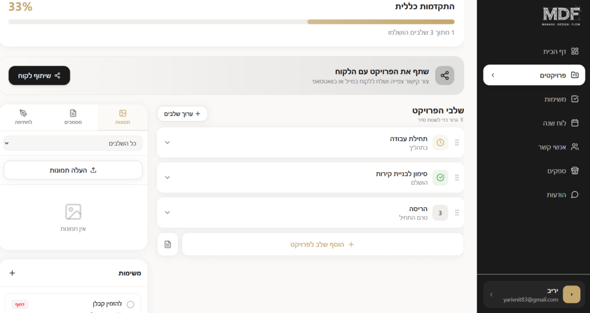Click the clock status icon of תחילת עבודה

pyautogui.click(x=440, y=143)
